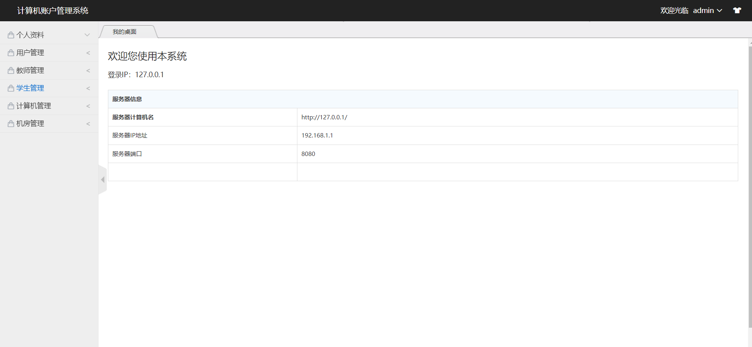The height and width of the screenshot is (347, 752).
Task: Open the 用户管理 menu
Action: tap(49, 53)
